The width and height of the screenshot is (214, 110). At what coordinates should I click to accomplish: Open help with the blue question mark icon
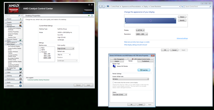pos(92,16)
